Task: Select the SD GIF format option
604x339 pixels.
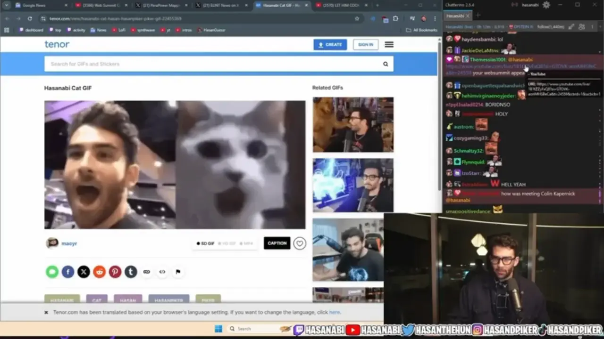Action: pos(206,243)
